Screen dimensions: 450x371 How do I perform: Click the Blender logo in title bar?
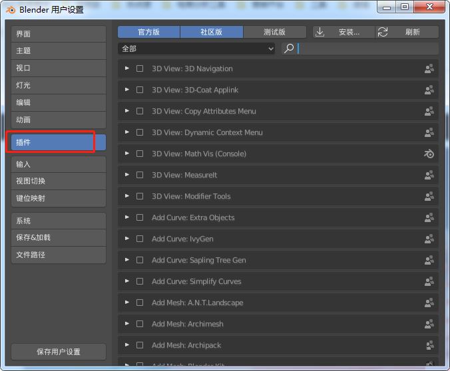[11, 10]
